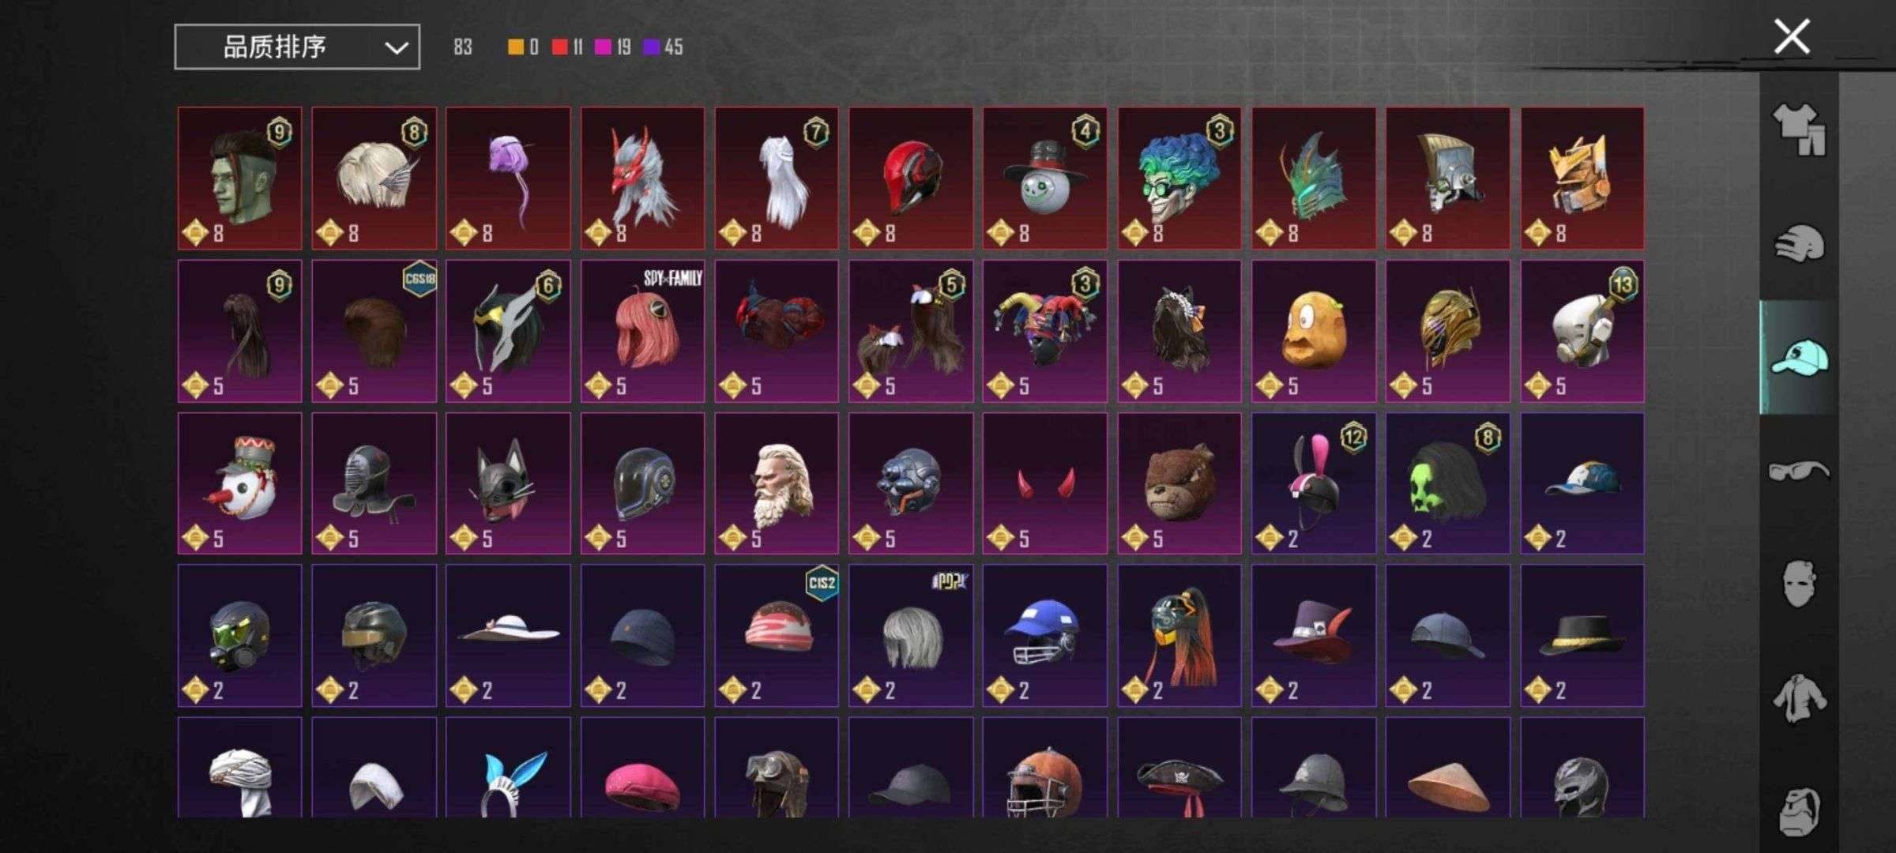Image resolution: width=1896 pixels, height=853 pixels.
Task: Select the brown teddy bear head
Action: click(x=1179, y=483)
